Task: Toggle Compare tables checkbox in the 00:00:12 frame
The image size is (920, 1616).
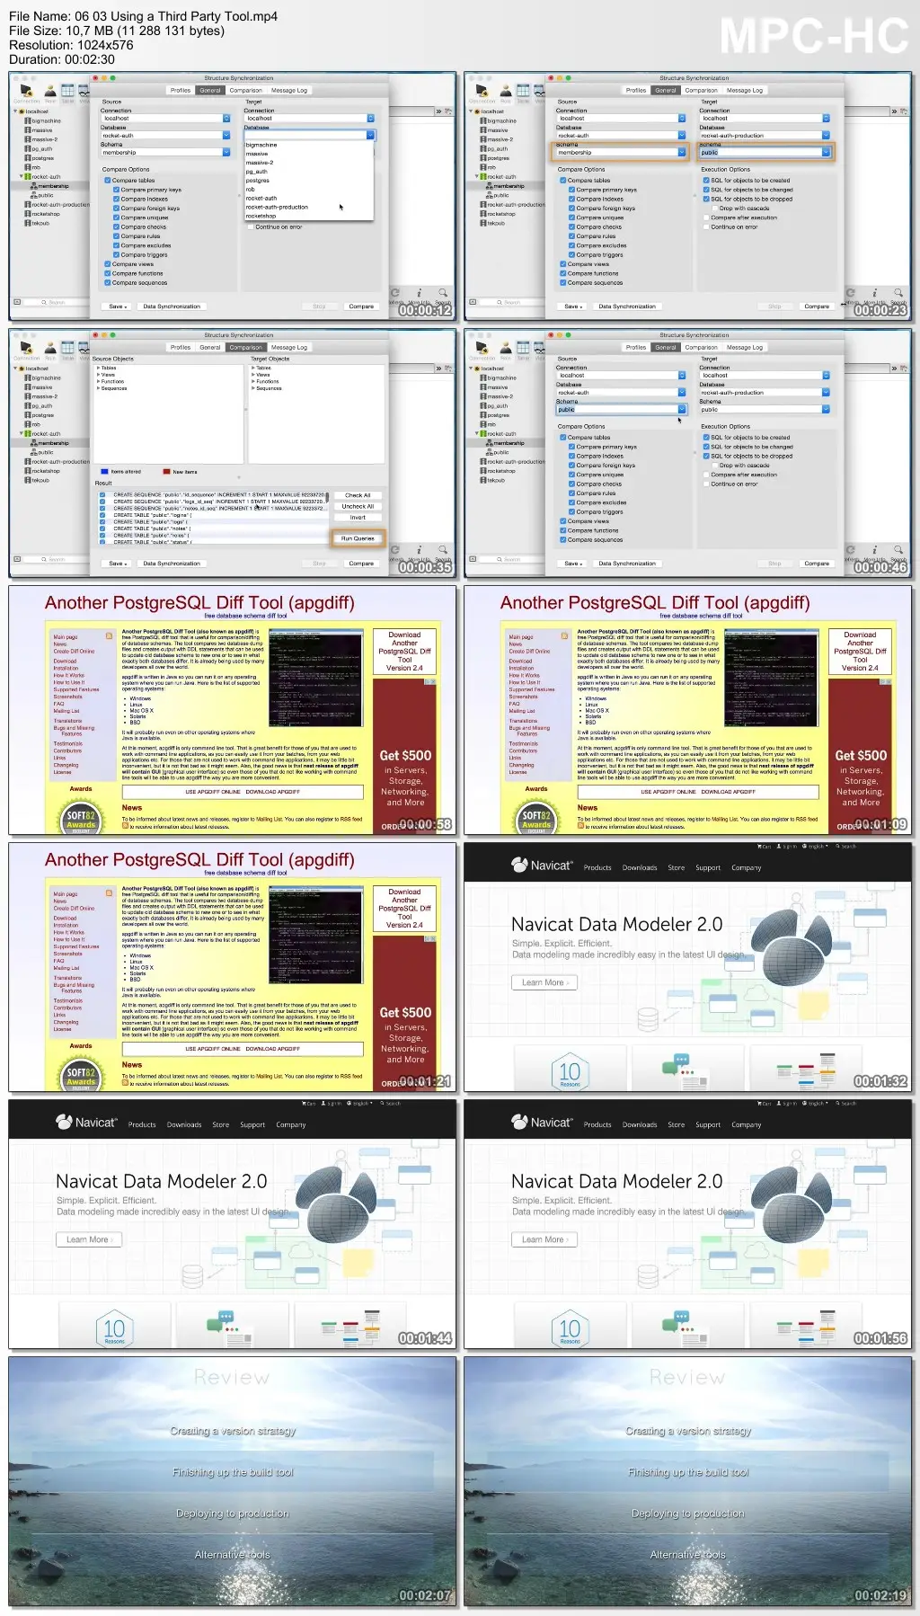Action: tap(108, 181)
